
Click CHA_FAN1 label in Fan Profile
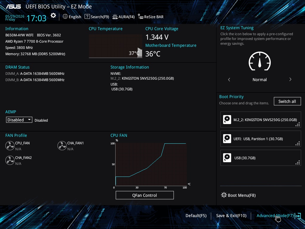point(75,143)
